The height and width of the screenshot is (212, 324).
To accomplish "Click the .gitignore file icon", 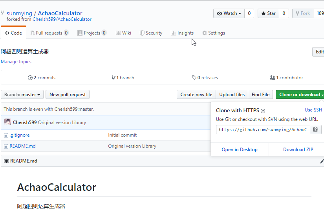I will [x=6, y=135].
